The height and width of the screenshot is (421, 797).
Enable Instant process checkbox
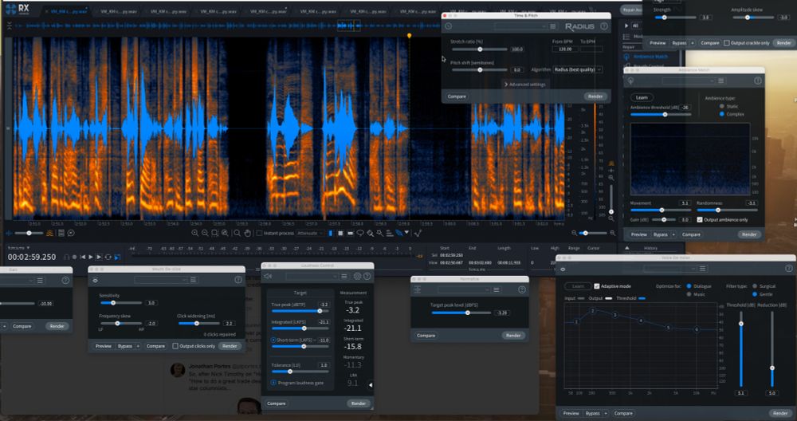pos(259,233)
